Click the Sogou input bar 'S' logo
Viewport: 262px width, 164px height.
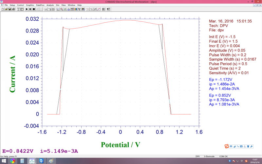(227, 146)
